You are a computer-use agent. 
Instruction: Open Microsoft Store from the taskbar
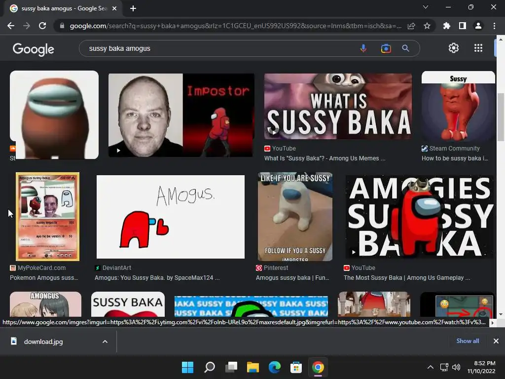tap(296, 367)
